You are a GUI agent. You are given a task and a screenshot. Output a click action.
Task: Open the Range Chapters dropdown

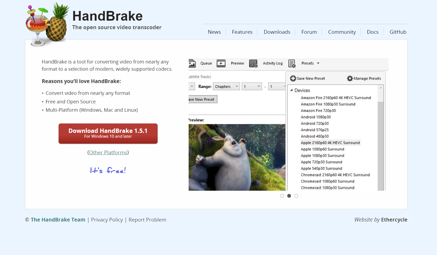[226, 87]
